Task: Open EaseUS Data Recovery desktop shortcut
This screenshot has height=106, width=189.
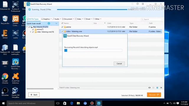Action: (x=15, y=64)
